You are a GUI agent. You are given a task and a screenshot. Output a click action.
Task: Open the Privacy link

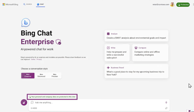39,59
